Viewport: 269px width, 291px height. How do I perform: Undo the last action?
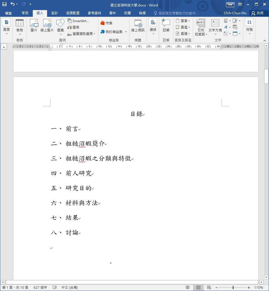tap(12, 4)
